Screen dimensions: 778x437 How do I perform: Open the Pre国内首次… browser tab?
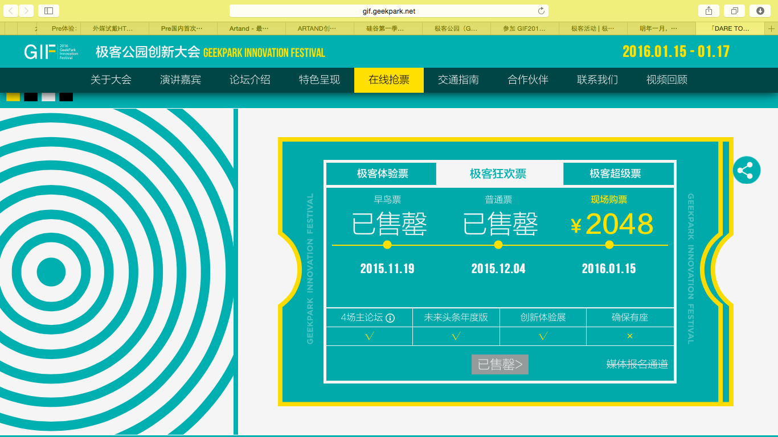(x=183, y=28)
